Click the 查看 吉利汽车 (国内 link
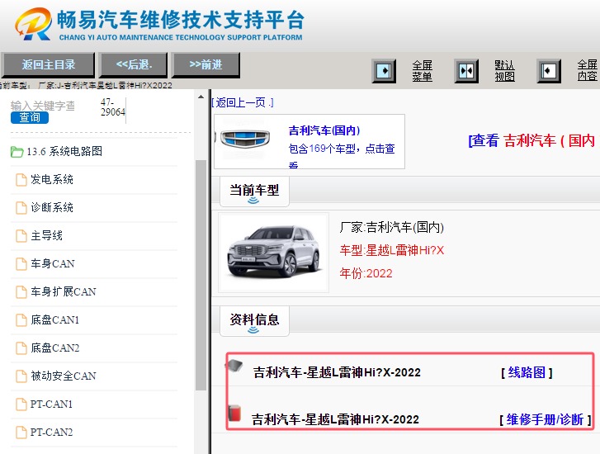This screenshot has width=600, height=454. [532, 140]
